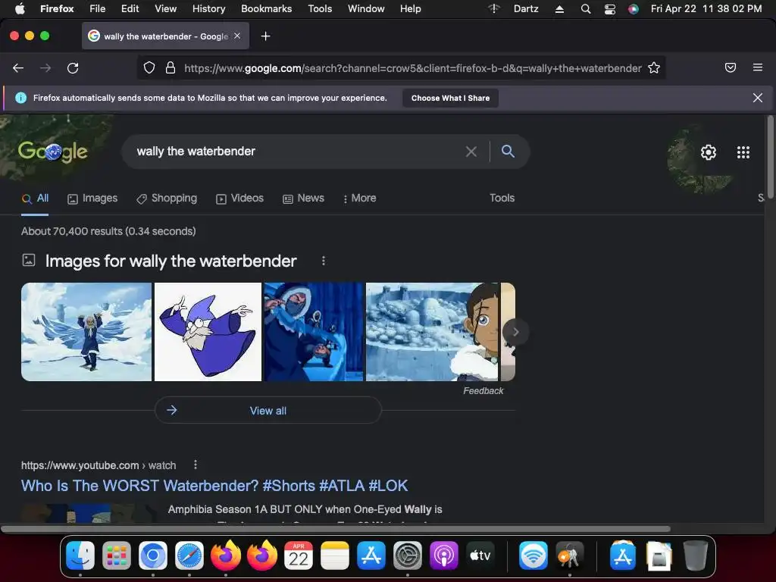The image size is (776, 582).
Task: Click the horizontal scrollbar at page bottom
Action: (336, 529)
